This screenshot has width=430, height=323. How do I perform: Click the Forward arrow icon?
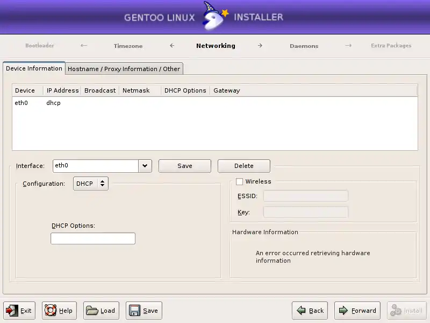tap(342, 311)
